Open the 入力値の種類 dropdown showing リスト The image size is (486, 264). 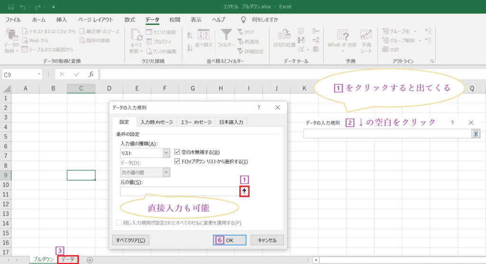click(x=166, y=153)
